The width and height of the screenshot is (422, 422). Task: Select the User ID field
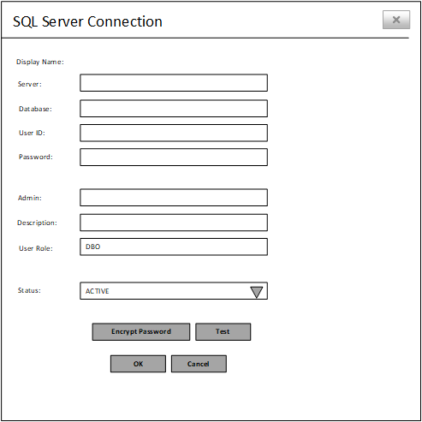174,133
